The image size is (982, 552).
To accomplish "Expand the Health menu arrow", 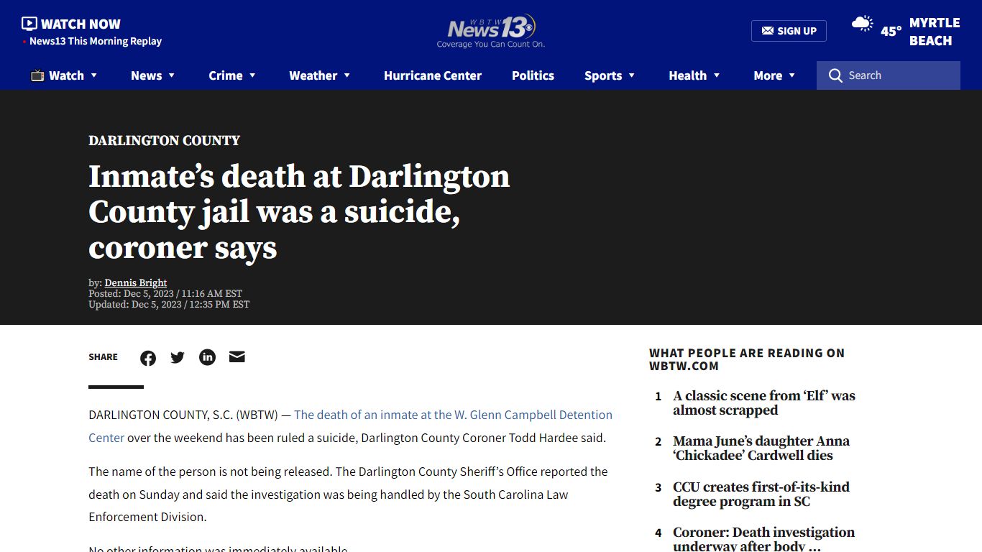I will (717, 75).
